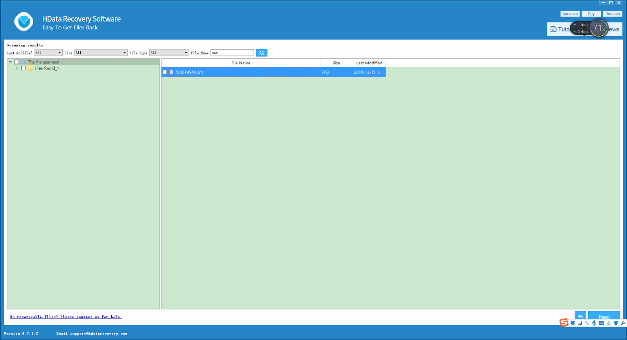The height and width of the screenshot is (340, 627).
Task: Click the Register button
Action: coord(613,14)
